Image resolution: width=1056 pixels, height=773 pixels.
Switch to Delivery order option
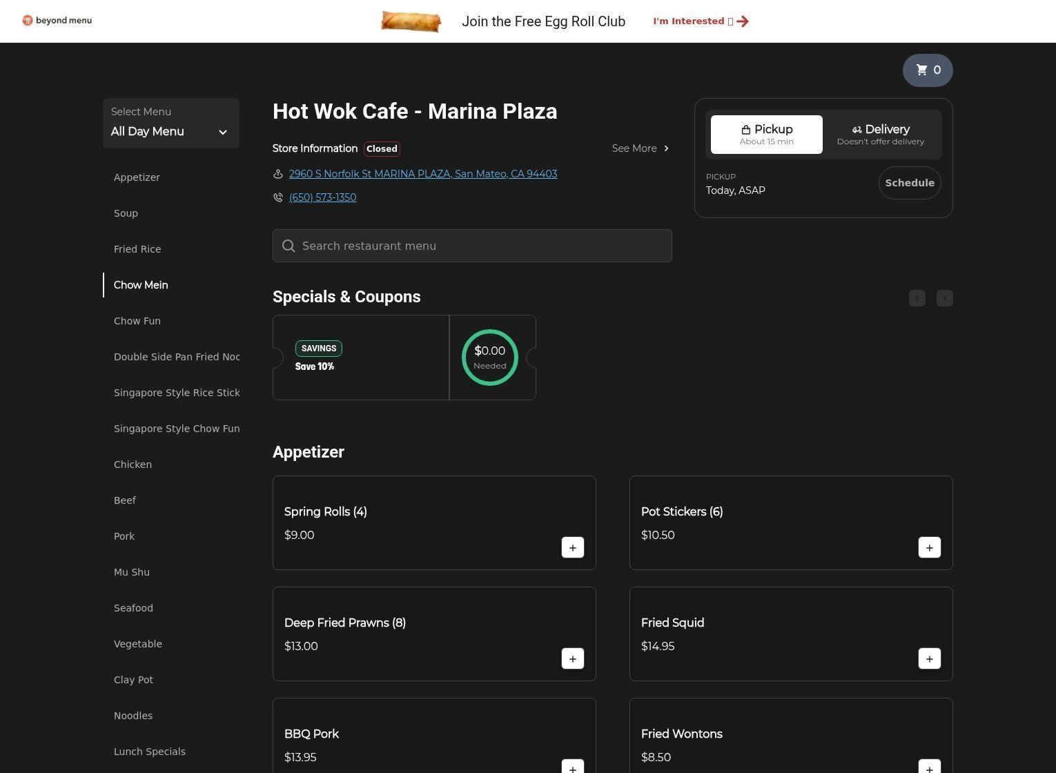[880, 135]
